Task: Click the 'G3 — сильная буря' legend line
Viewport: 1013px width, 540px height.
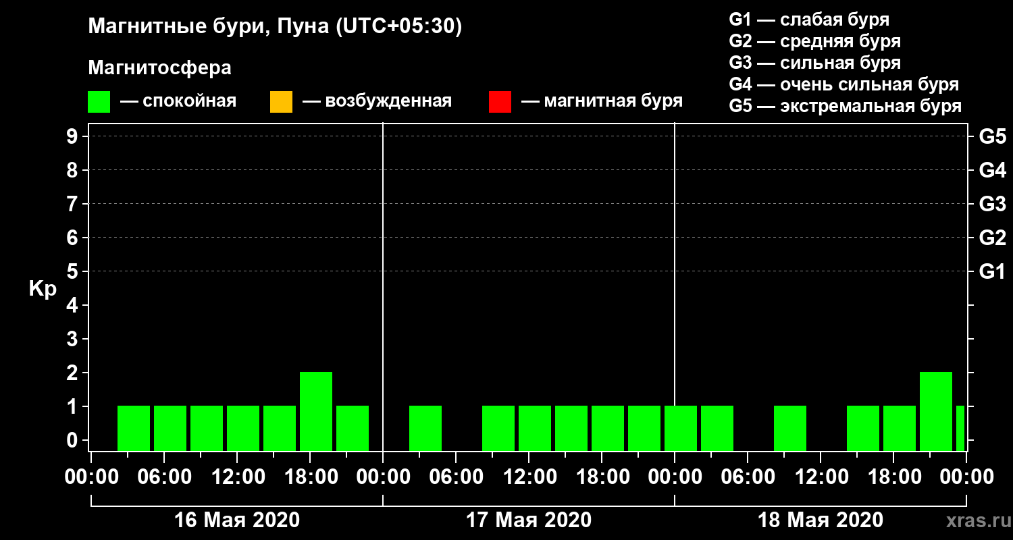Action: [x=814, y=63]
